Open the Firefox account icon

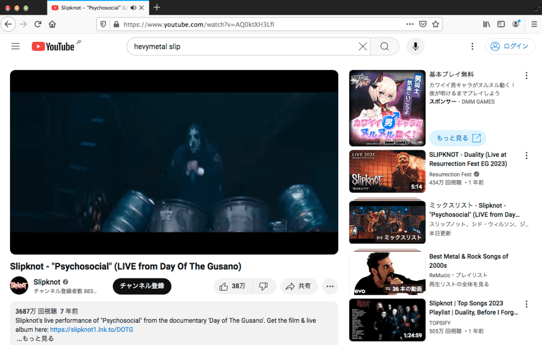click(x=516, y=24)
